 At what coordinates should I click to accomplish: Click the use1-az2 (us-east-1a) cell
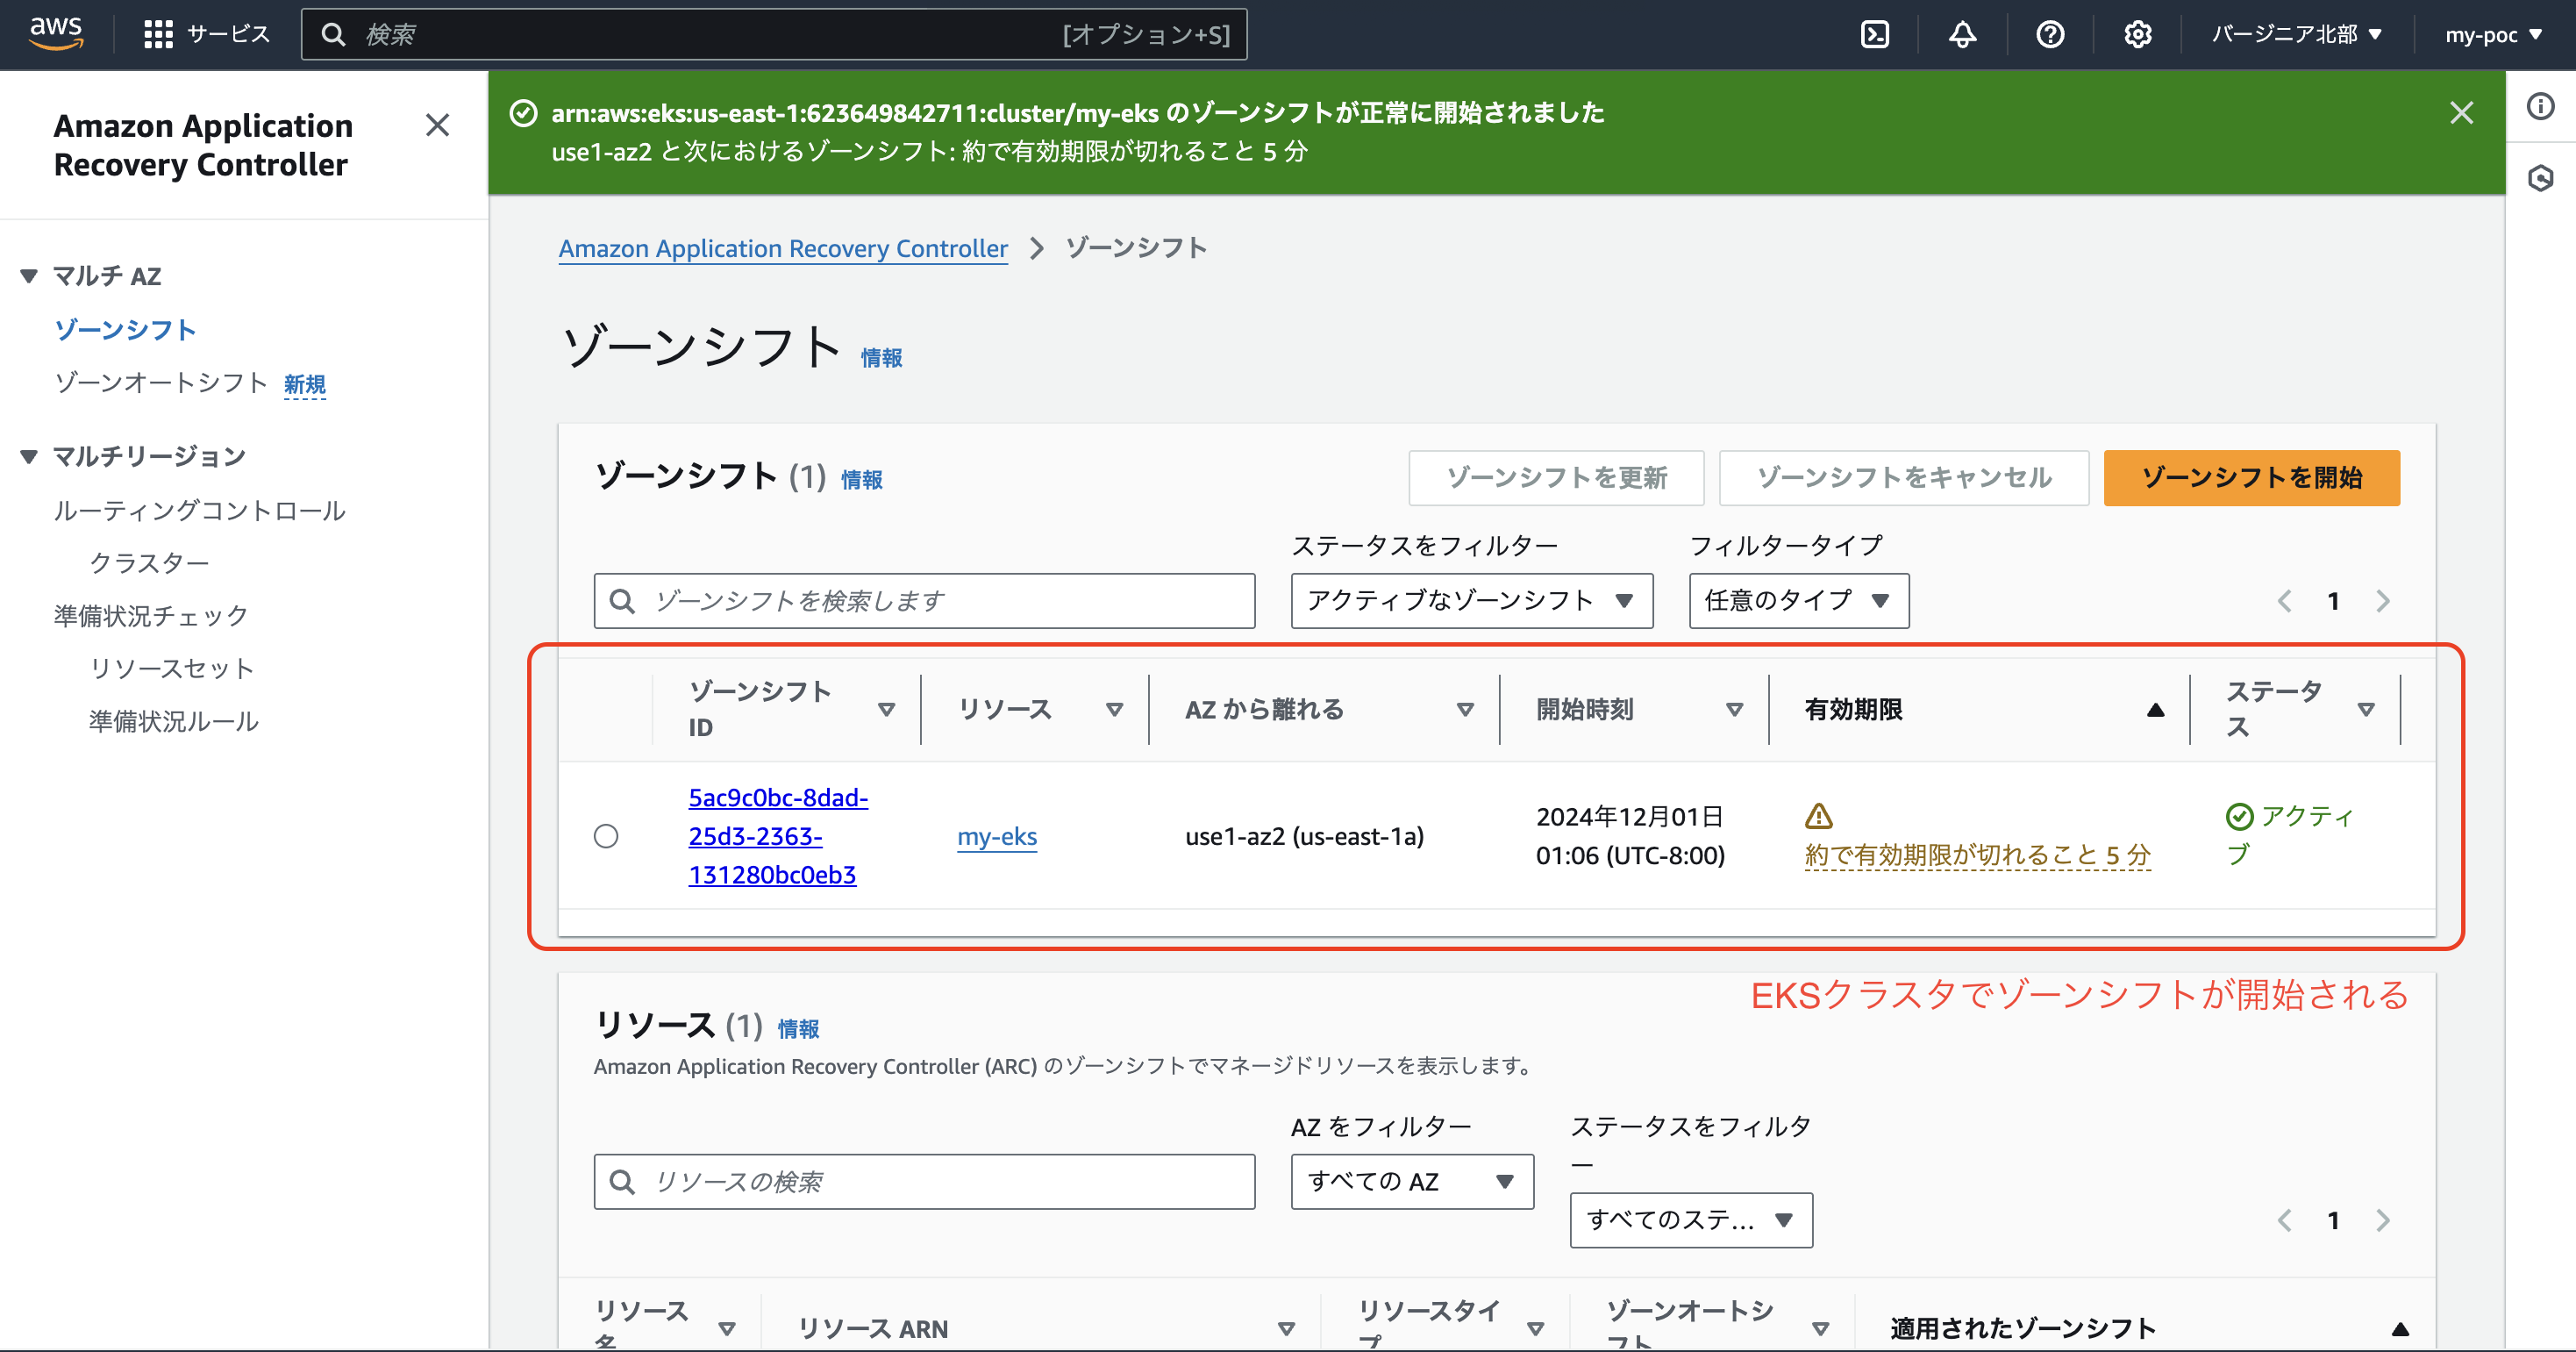coord(1304,836)
